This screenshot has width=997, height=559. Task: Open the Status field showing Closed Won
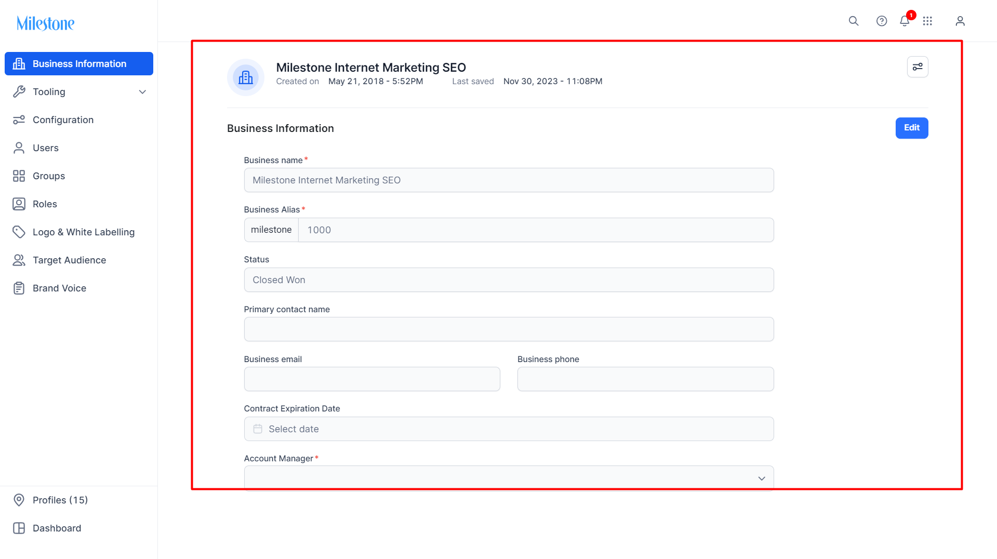click(509, 280)
